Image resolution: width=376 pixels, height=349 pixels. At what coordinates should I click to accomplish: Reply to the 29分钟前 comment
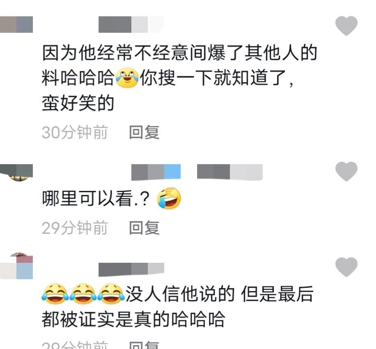point(144,227)
